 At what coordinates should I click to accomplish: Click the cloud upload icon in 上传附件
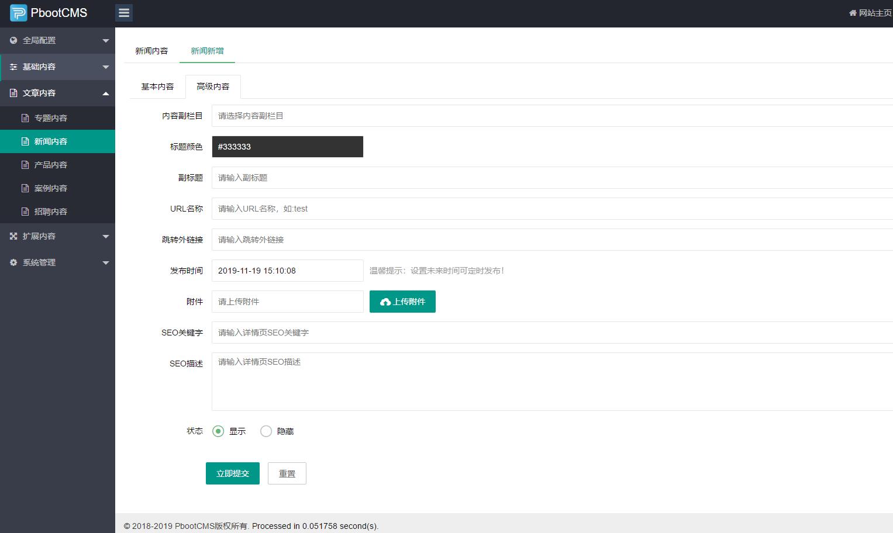coord(385,302)
